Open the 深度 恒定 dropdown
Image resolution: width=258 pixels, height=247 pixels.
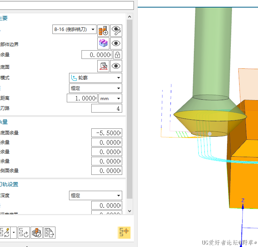[x=95, y=195]
